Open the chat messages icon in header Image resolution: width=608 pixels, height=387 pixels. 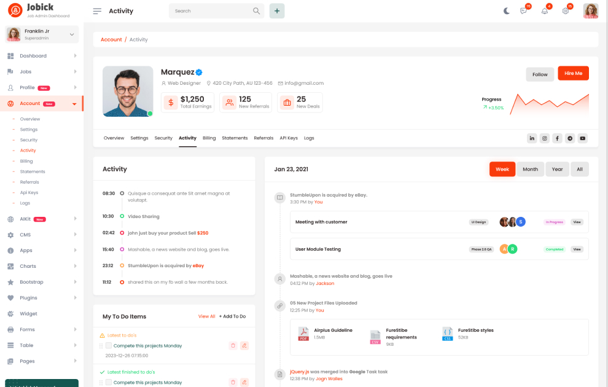click(x=523, y=11)
